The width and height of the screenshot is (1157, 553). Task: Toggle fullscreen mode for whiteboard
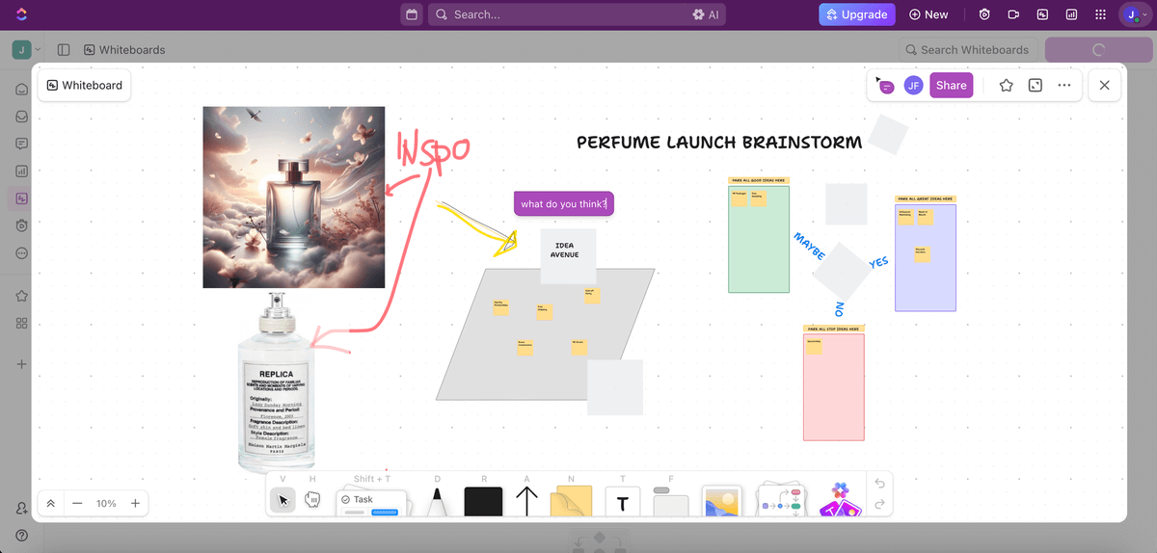[x=1035, y=85]
